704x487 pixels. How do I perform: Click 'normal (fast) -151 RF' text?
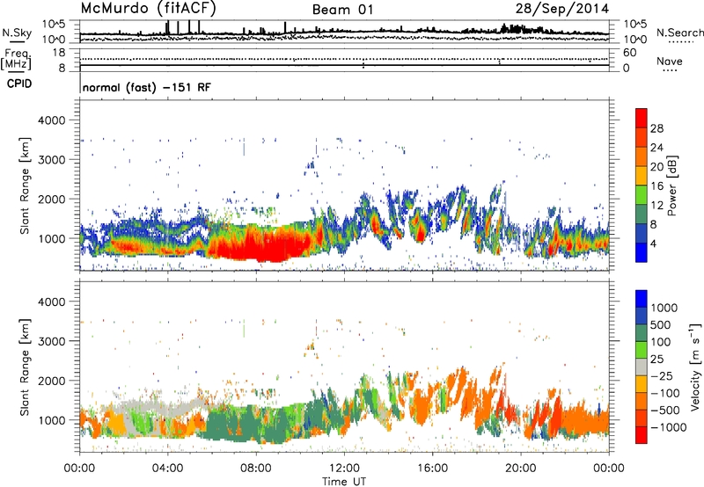pyautogui.click(x=146, y=87)
